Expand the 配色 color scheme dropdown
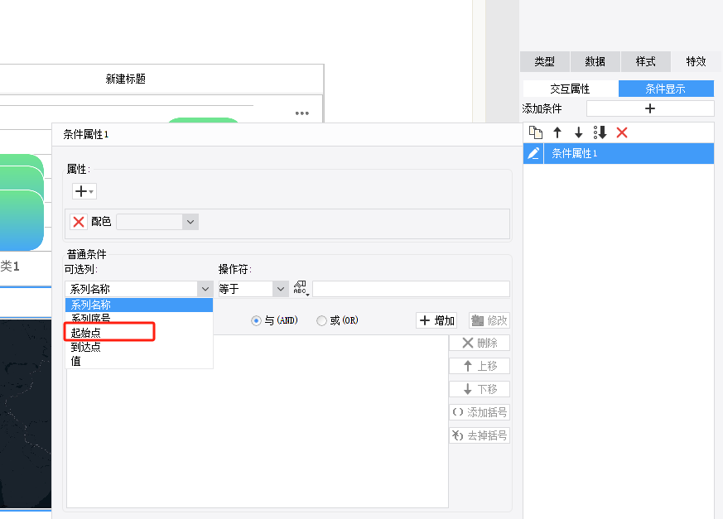723x519 pixels. pyautogui.click(x=190, y=222)
